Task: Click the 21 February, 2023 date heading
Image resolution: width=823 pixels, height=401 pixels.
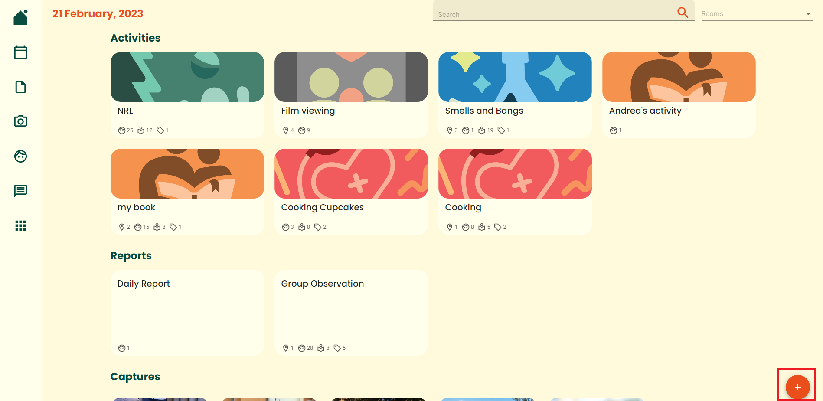Action: click(x=98, y=14)
